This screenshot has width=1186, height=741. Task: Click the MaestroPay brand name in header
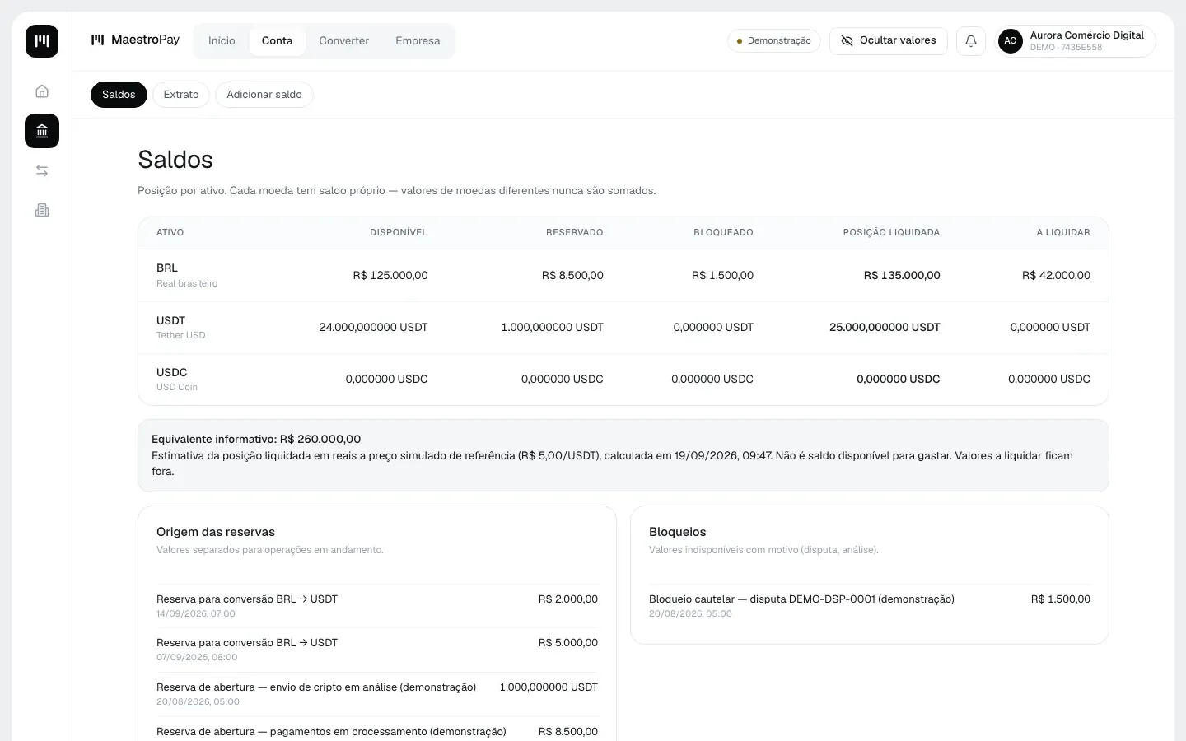[x=145, y=40]
